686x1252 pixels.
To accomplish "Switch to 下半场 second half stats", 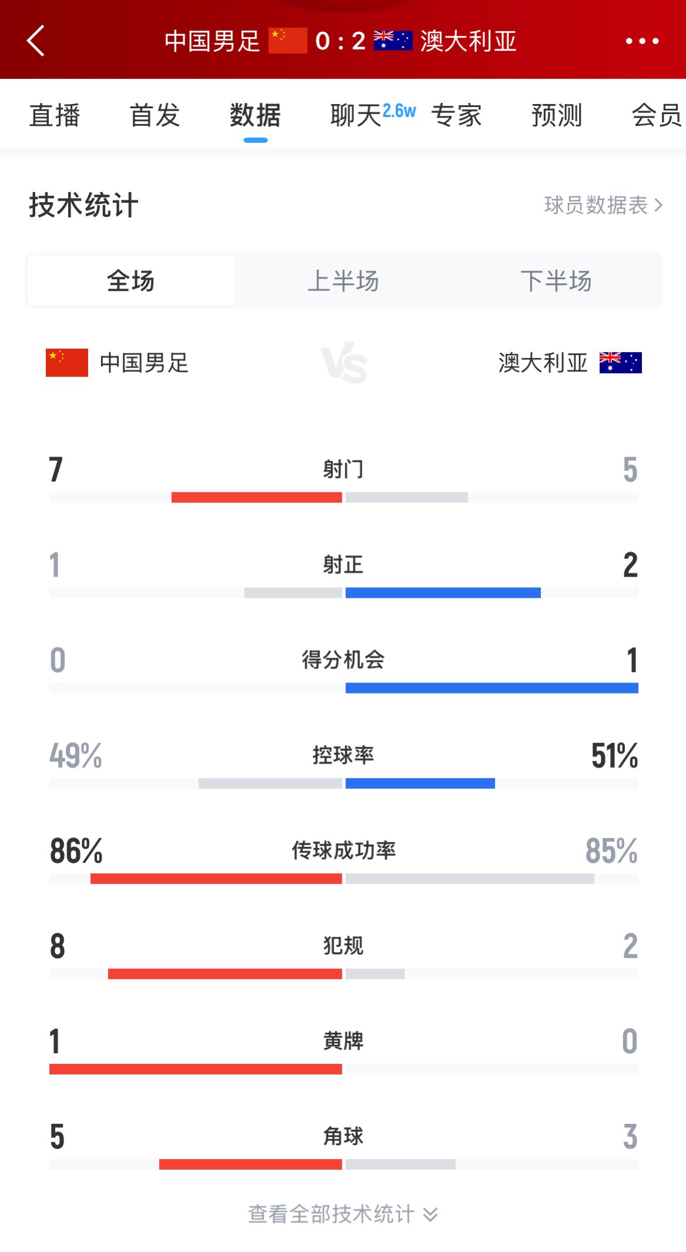I will click(556, 281).
